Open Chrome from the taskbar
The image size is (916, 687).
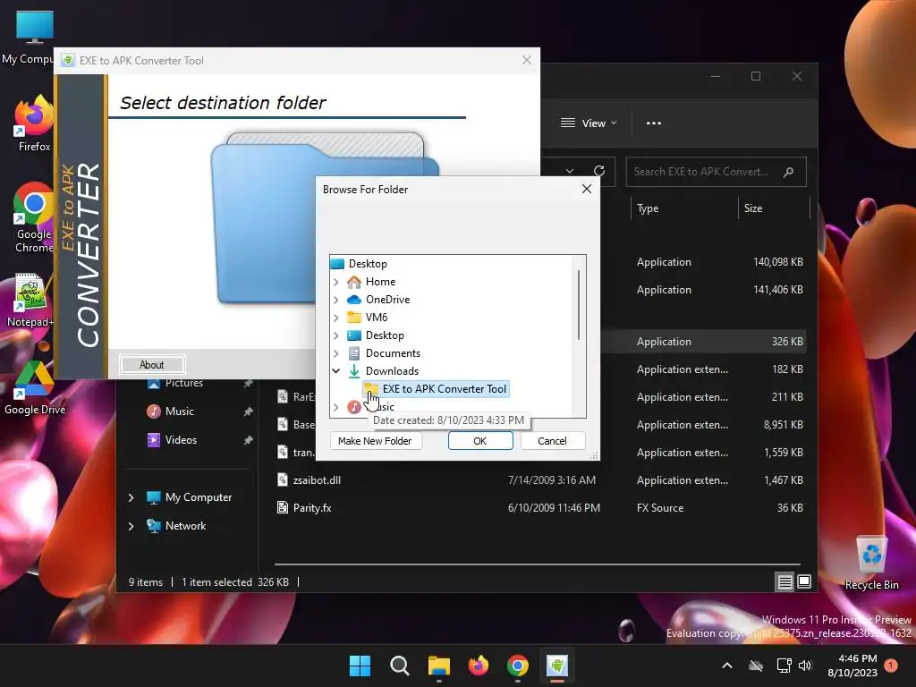coord(518,666)
